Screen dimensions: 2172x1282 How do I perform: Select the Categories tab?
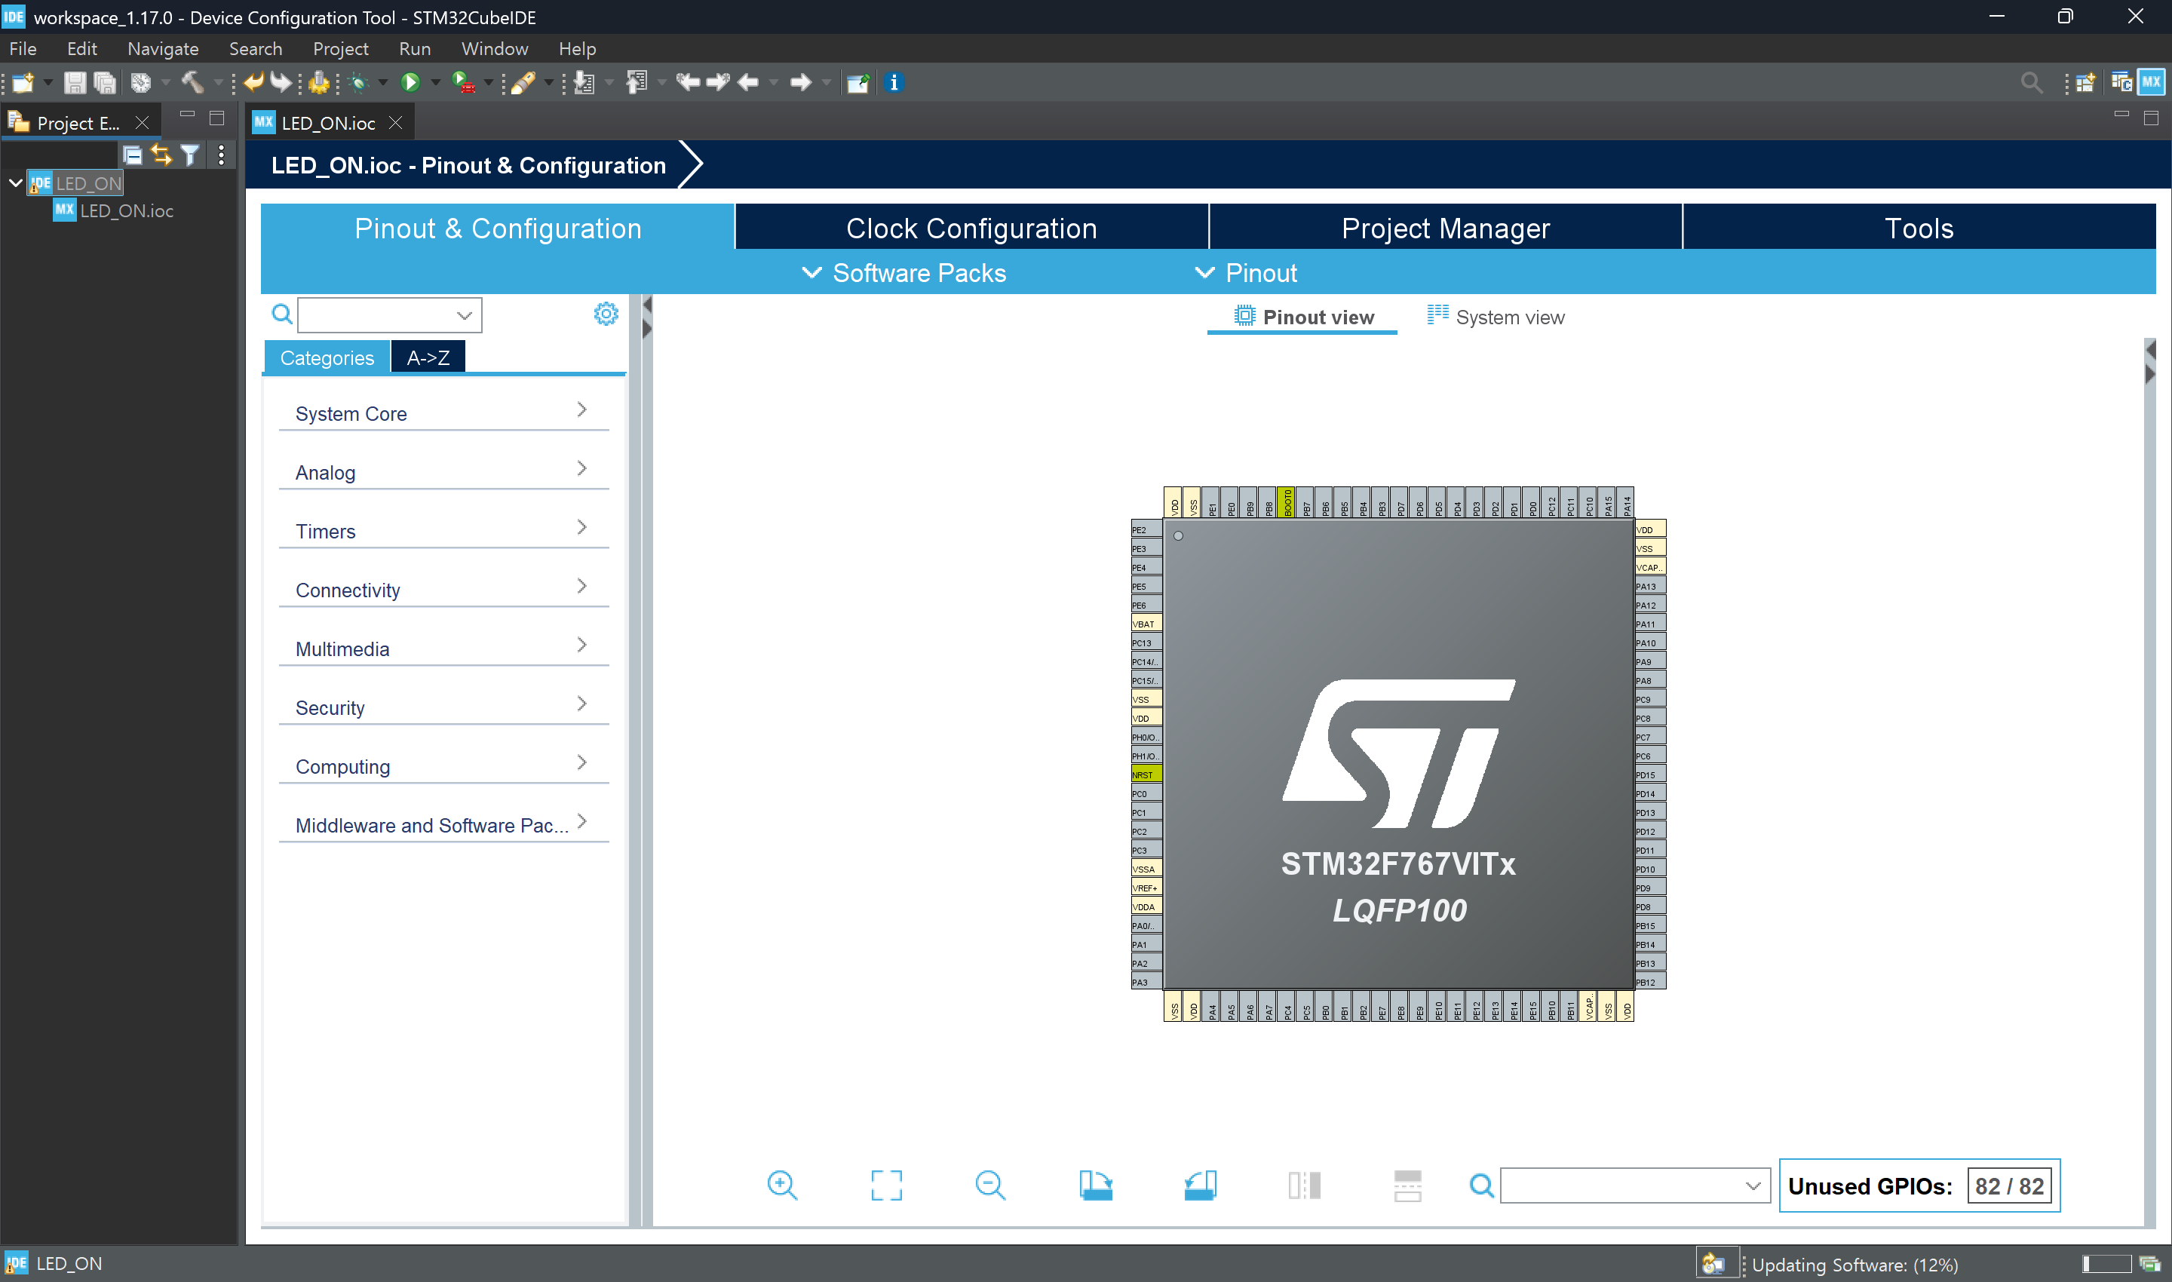(x=327, y=357)
